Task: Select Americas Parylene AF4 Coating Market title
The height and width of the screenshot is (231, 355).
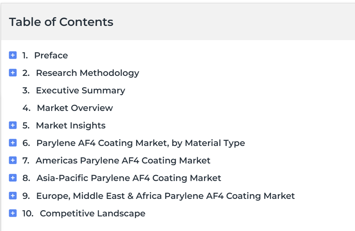Action: coord(123,161)
